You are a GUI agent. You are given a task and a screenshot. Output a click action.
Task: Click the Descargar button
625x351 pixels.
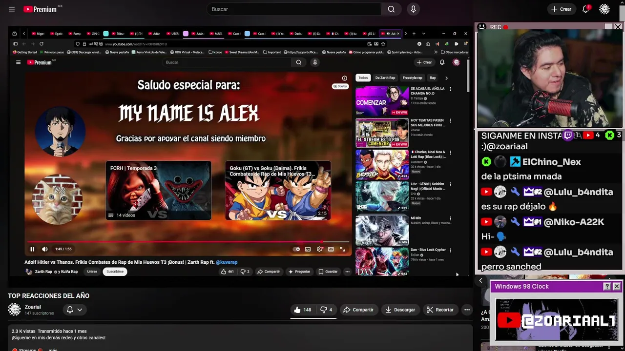click(x=399, y=310)
